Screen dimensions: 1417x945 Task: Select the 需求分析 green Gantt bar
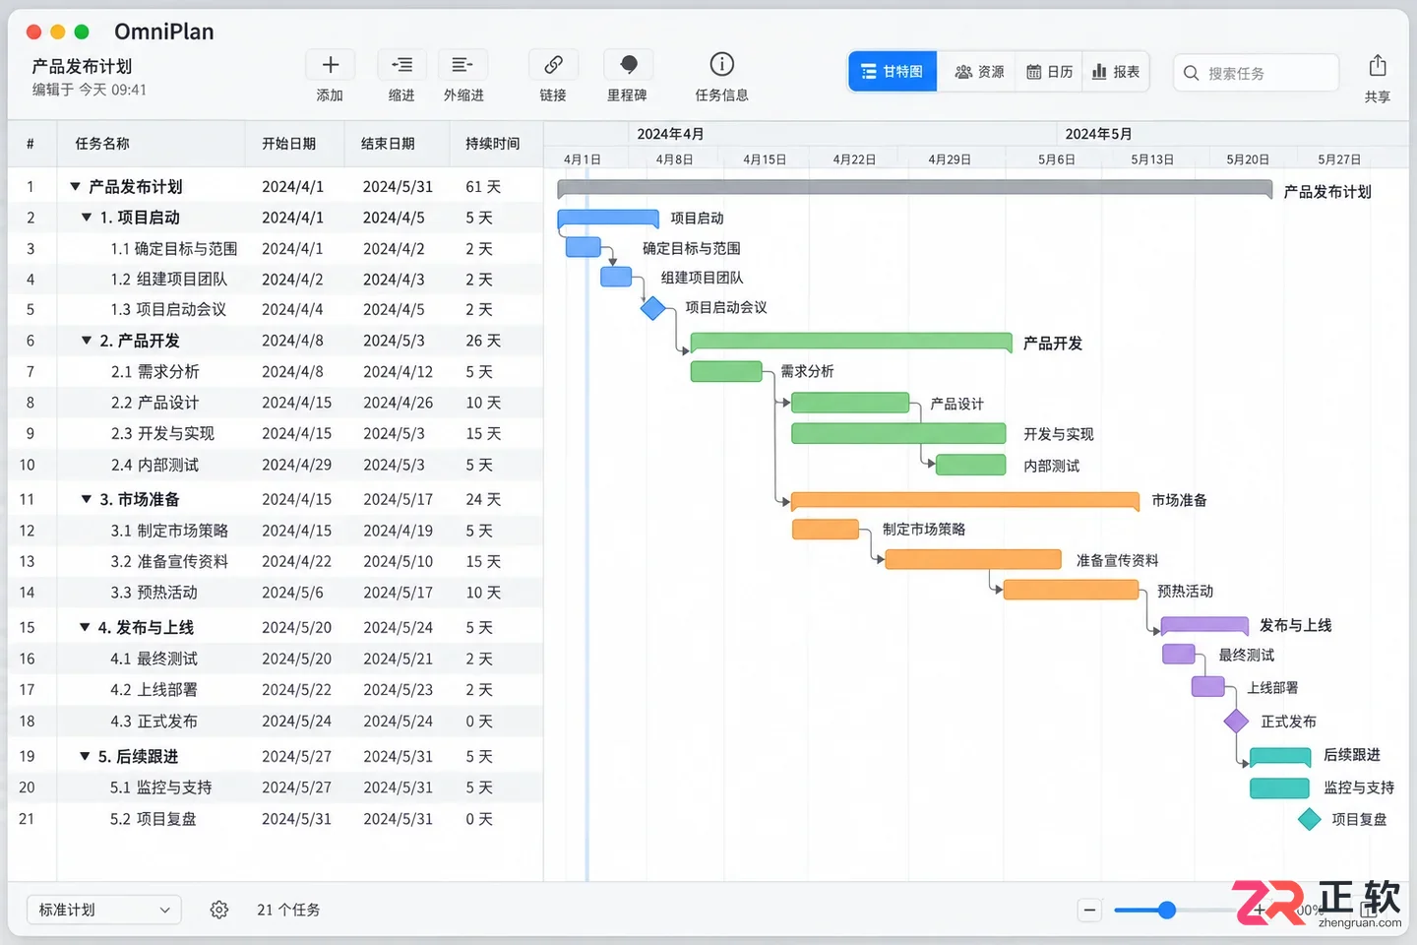pos(726,371)
